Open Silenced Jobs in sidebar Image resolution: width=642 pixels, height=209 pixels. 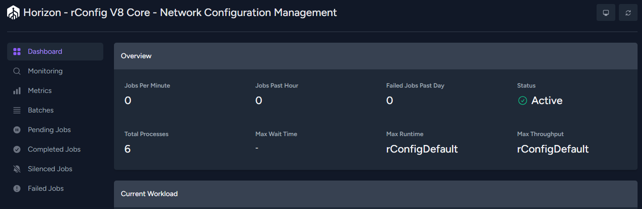55,169
